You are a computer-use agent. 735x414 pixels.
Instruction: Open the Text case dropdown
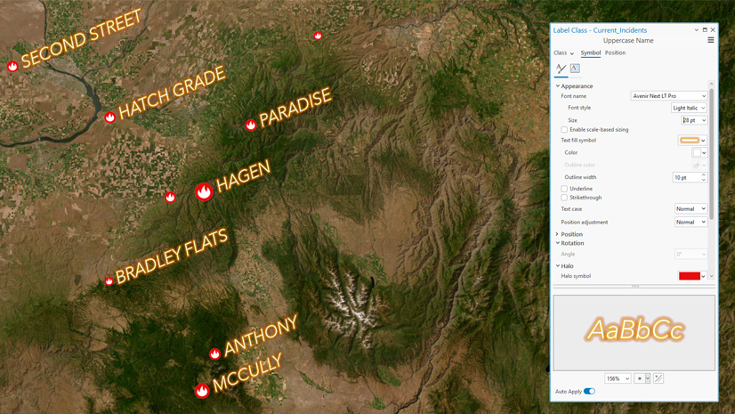pos(691,208)
